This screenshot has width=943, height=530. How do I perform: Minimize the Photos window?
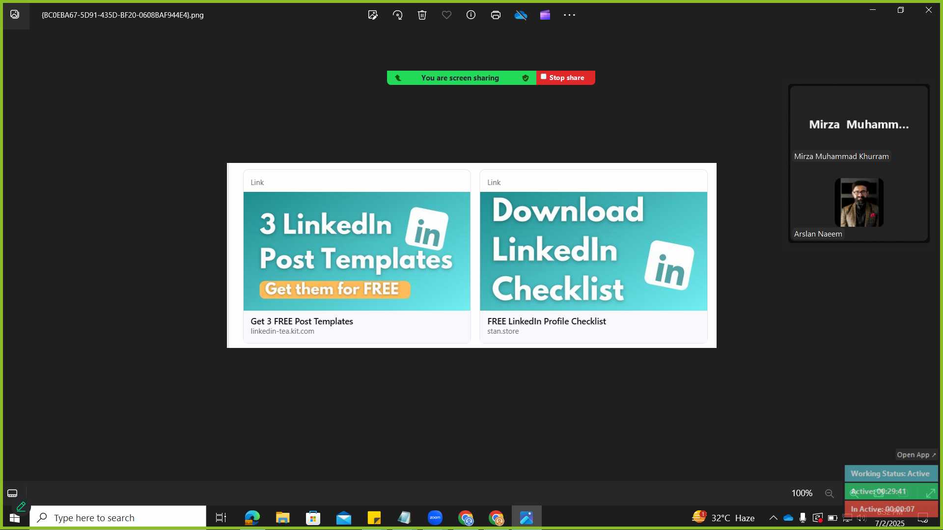pos(873,10)
